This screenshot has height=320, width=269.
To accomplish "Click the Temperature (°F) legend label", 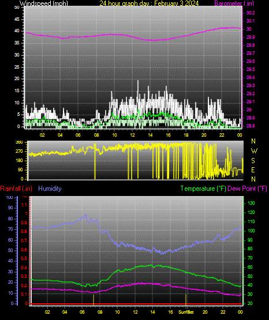I will click(203, 189).
